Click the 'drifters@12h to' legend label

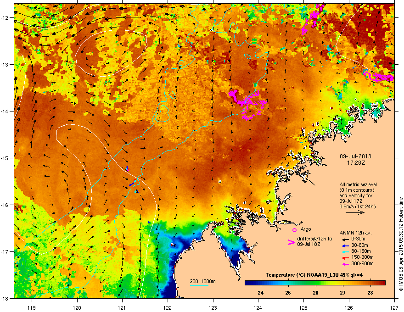[314, 239]
